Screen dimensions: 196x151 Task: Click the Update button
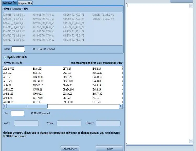(109, 149)
